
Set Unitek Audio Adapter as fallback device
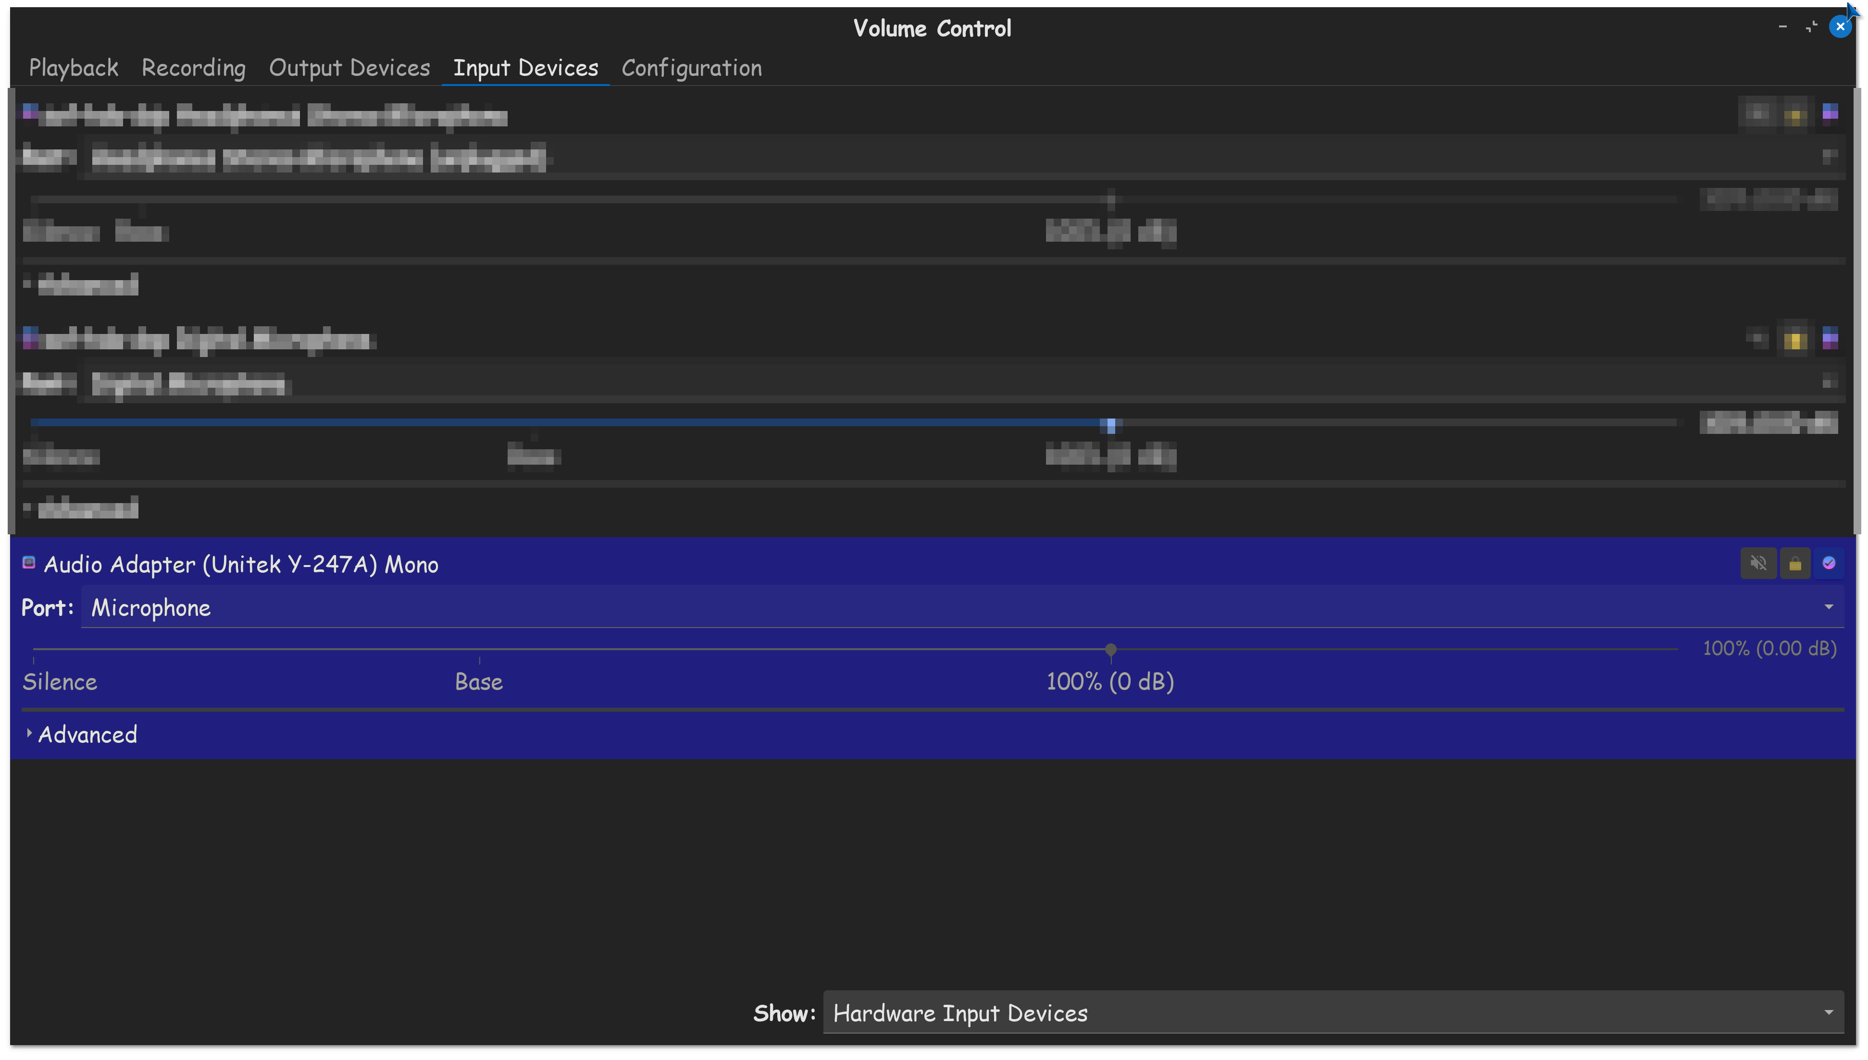(1829, 564)
